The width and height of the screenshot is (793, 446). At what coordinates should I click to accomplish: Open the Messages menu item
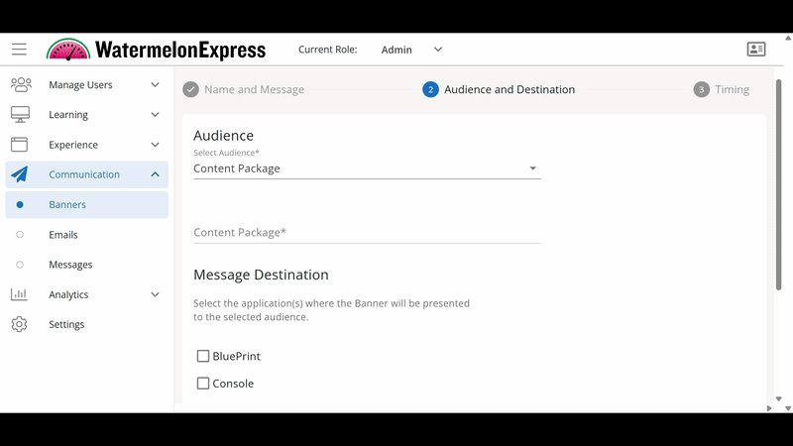coord(70,265)
